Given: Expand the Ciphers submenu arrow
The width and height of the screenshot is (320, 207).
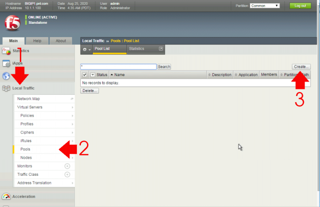Looking at the screenshot, I should 72,133.
